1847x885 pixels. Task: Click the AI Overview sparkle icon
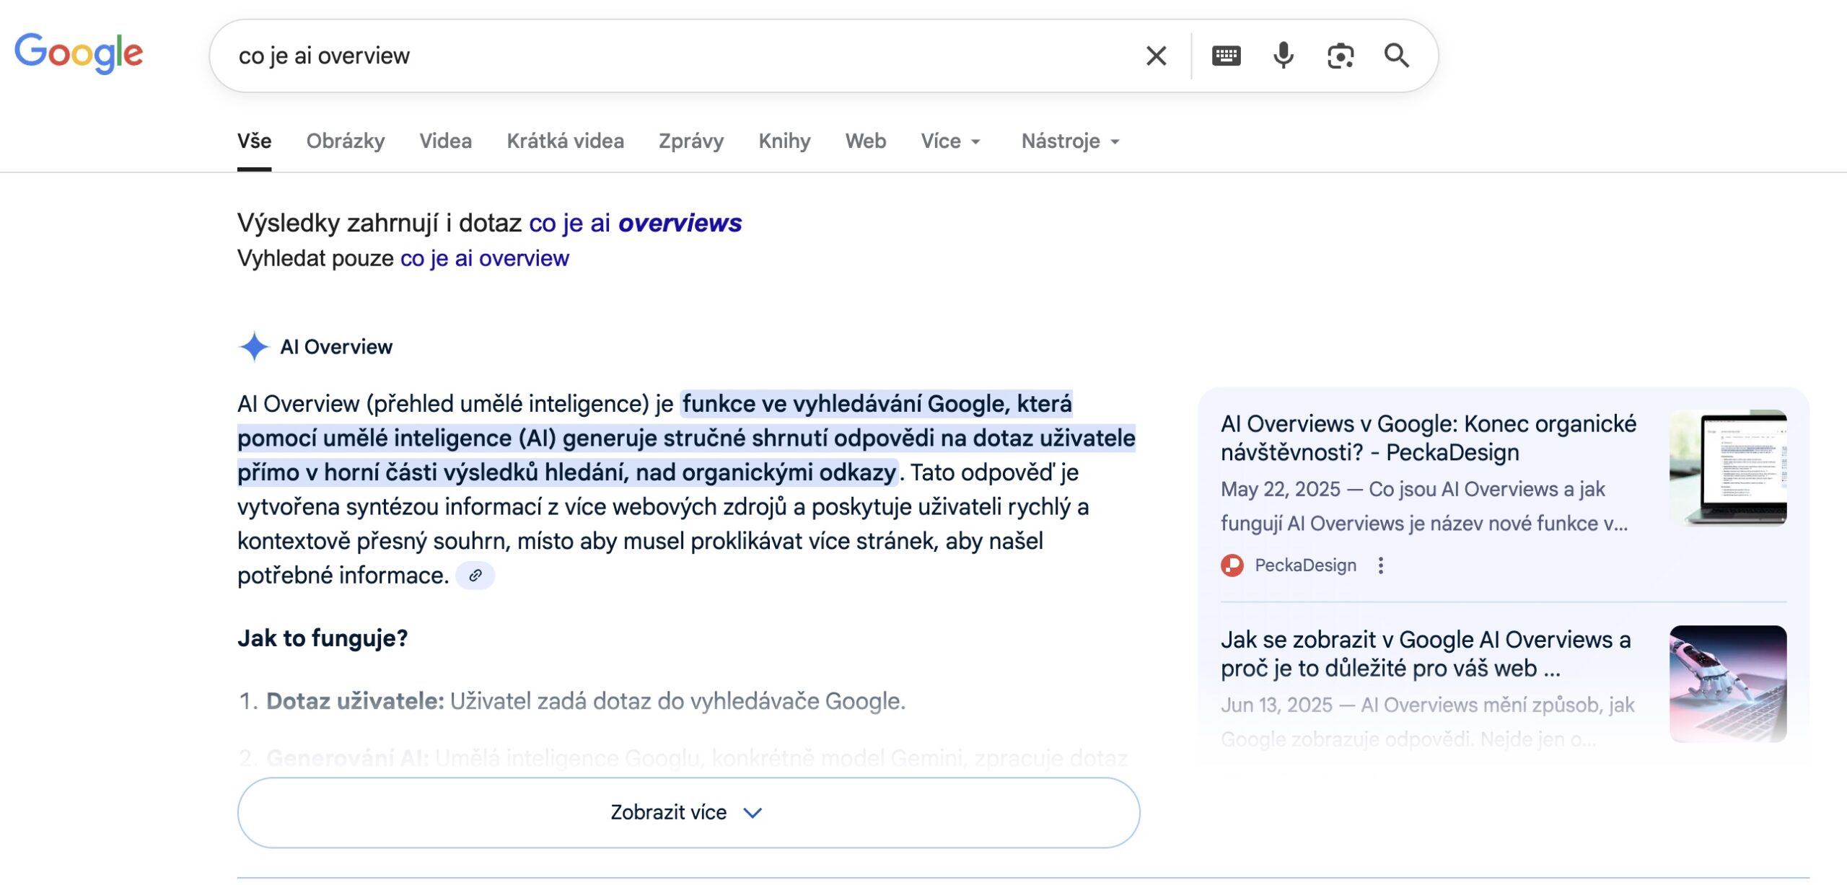[254, 347]
